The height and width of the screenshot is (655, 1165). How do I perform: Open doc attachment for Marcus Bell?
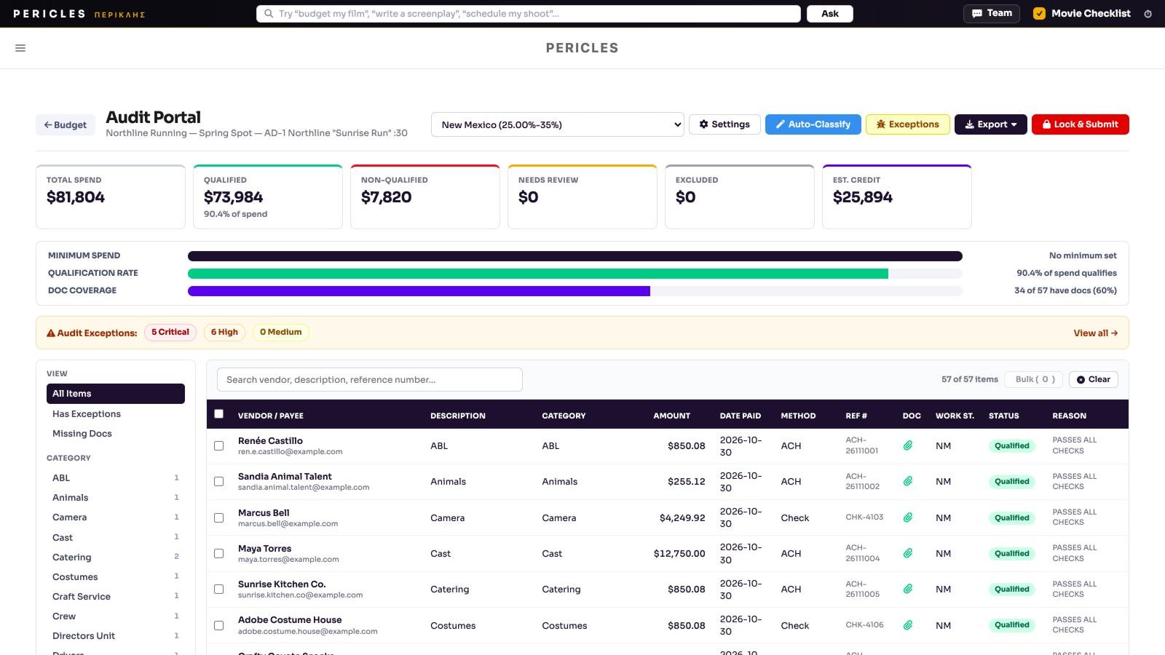pyautogui.click(x=908, y=517)
